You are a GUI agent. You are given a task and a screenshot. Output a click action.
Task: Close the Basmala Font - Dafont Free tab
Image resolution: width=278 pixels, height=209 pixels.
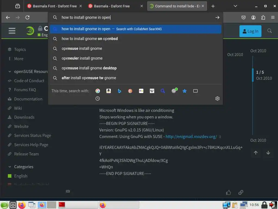tap(81, 6)
